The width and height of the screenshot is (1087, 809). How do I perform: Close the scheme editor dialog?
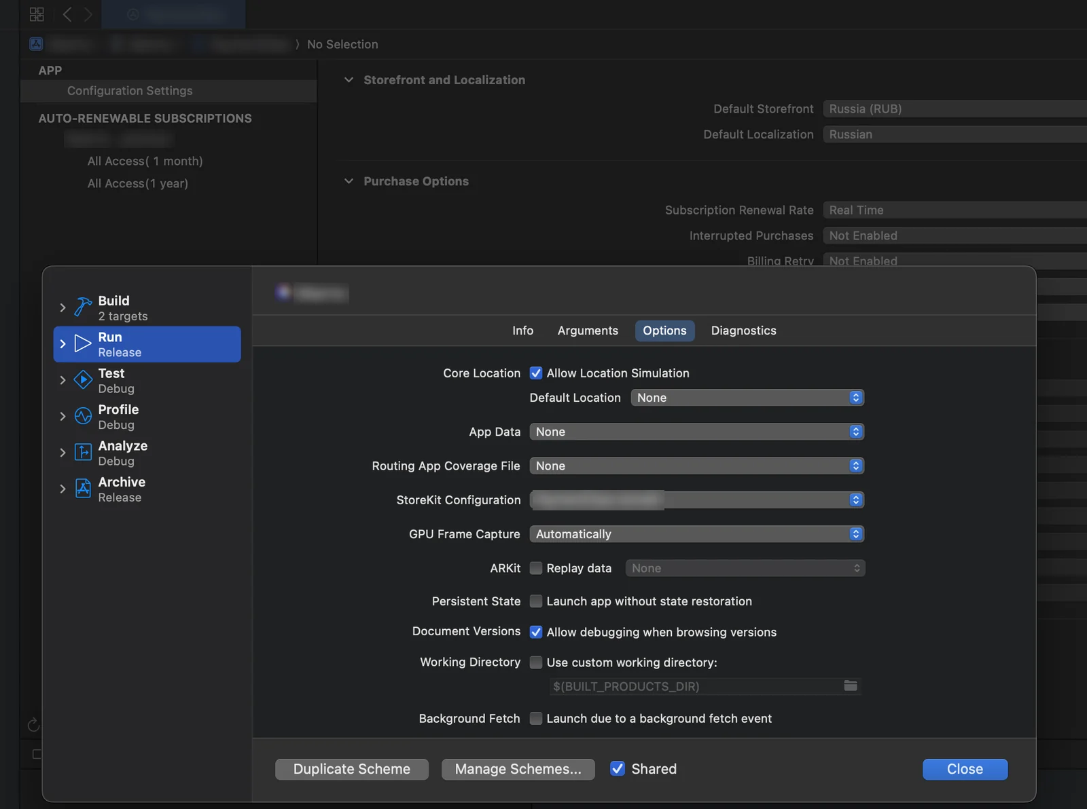[965, 769]
